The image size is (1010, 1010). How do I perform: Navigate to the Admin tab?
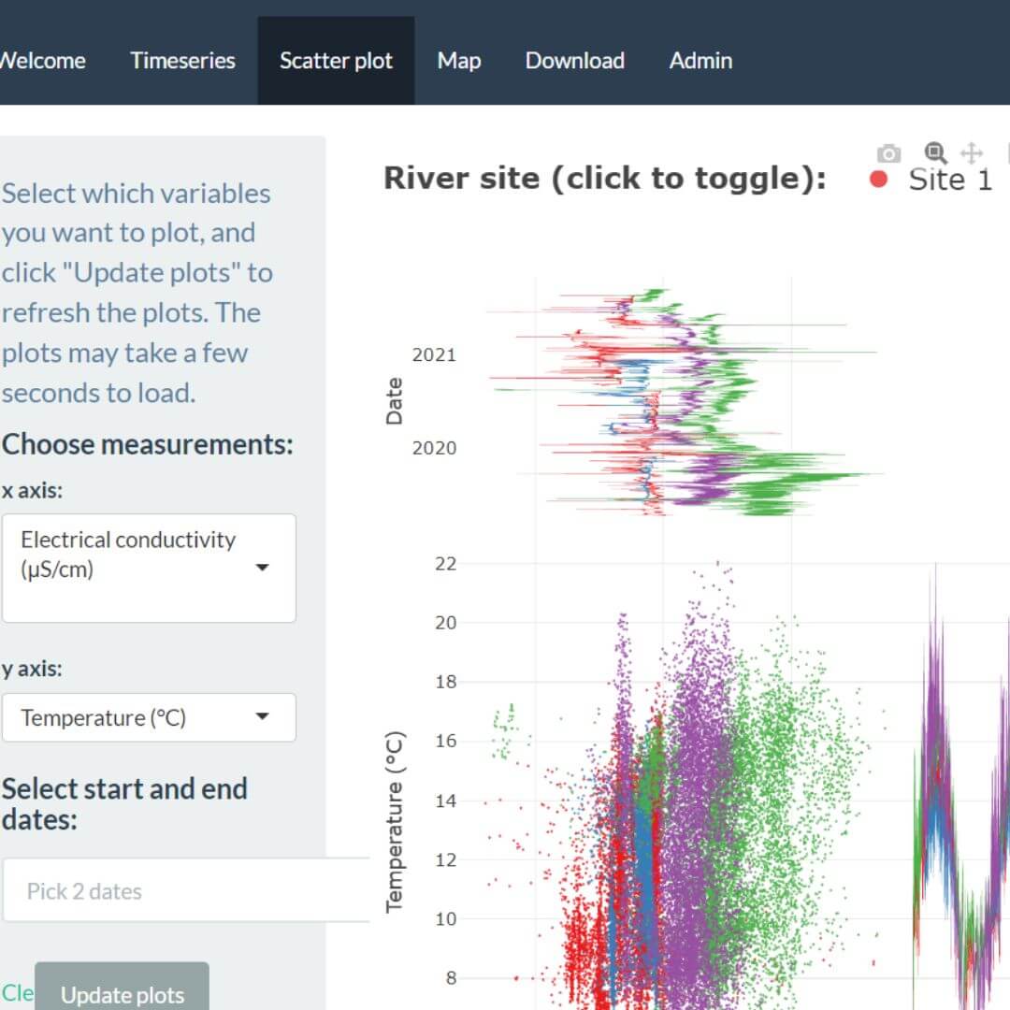pos(700,61)
